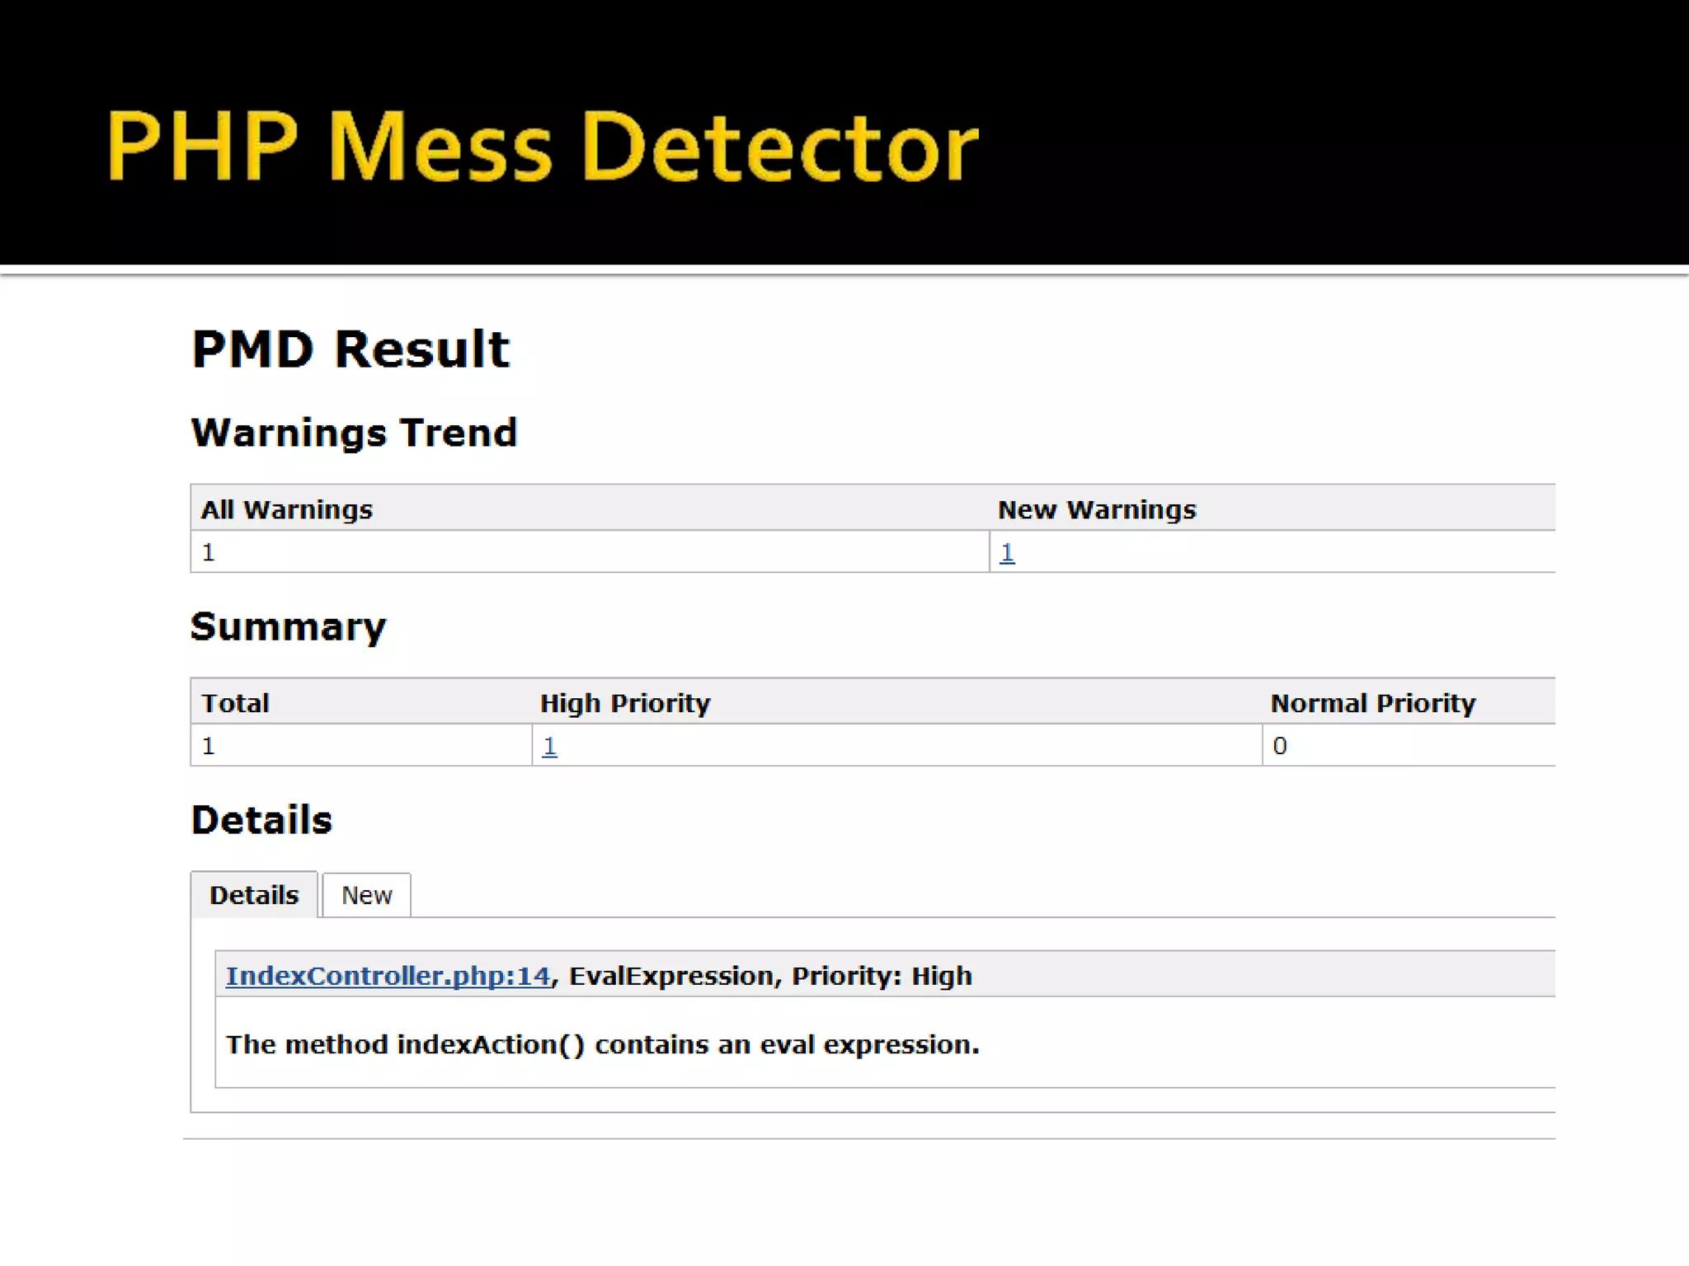
Task: Select the Details tab
Action: 254,895
